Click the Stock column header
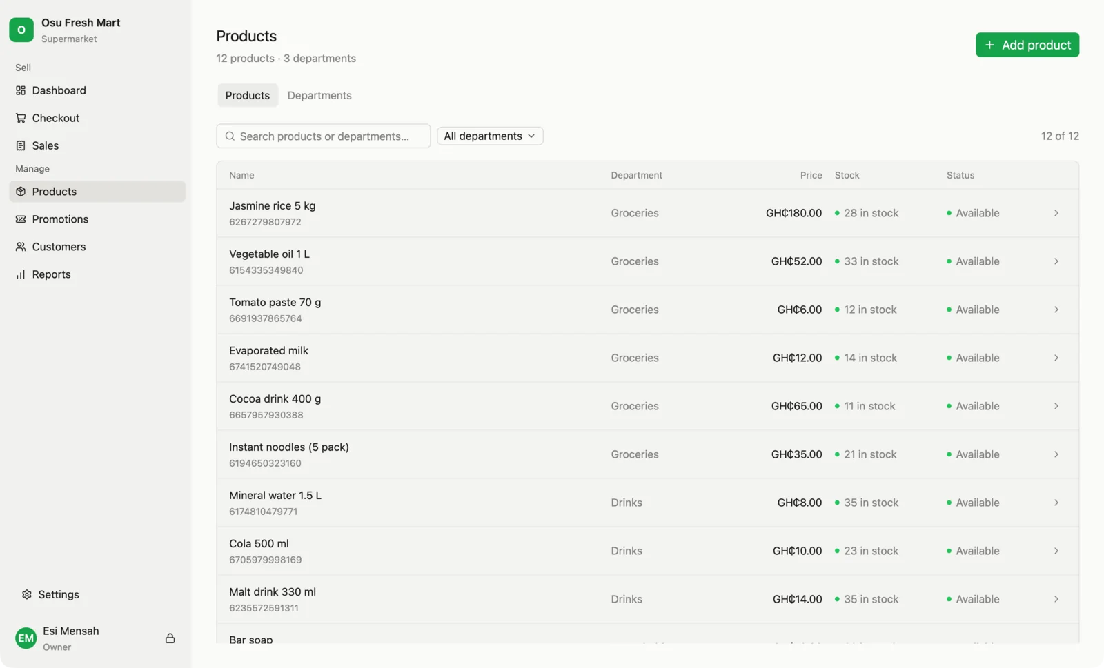1104x668 pixels. [847, 175]
